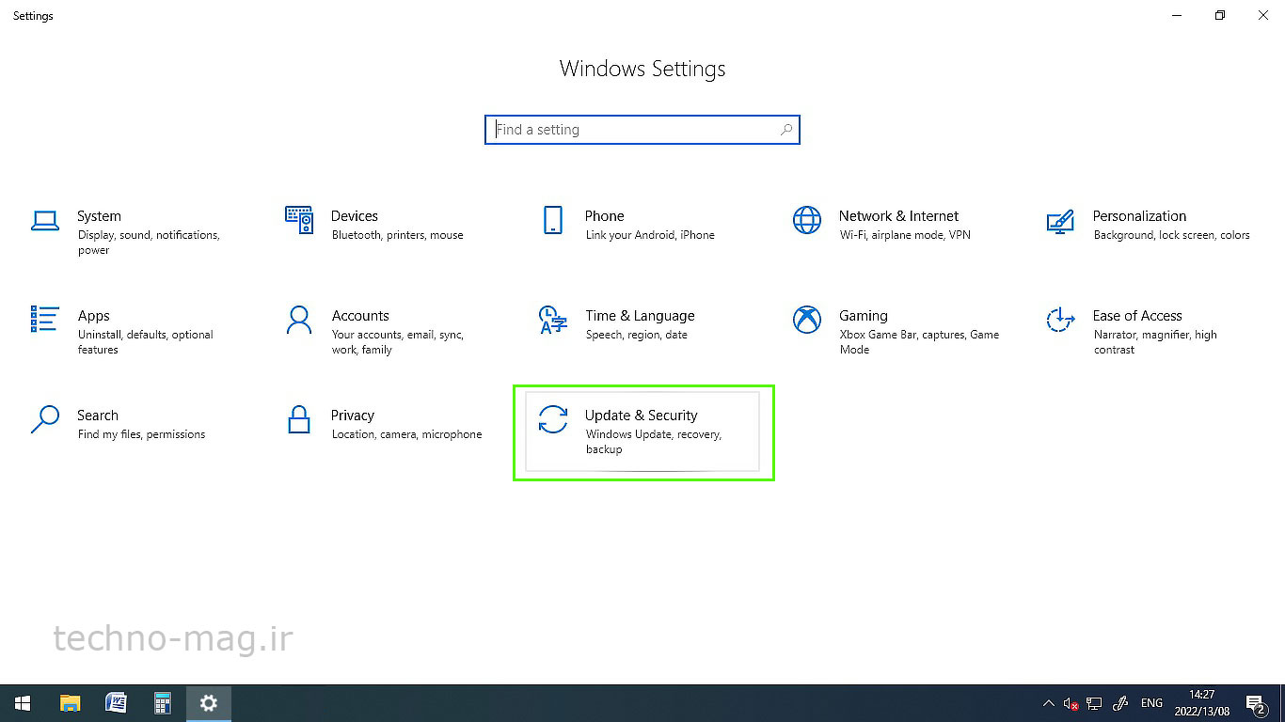Viewport: 1285px width, 722px height.
Task: Open the Network & Internet globe icon
Action: [x=807, y=220]
